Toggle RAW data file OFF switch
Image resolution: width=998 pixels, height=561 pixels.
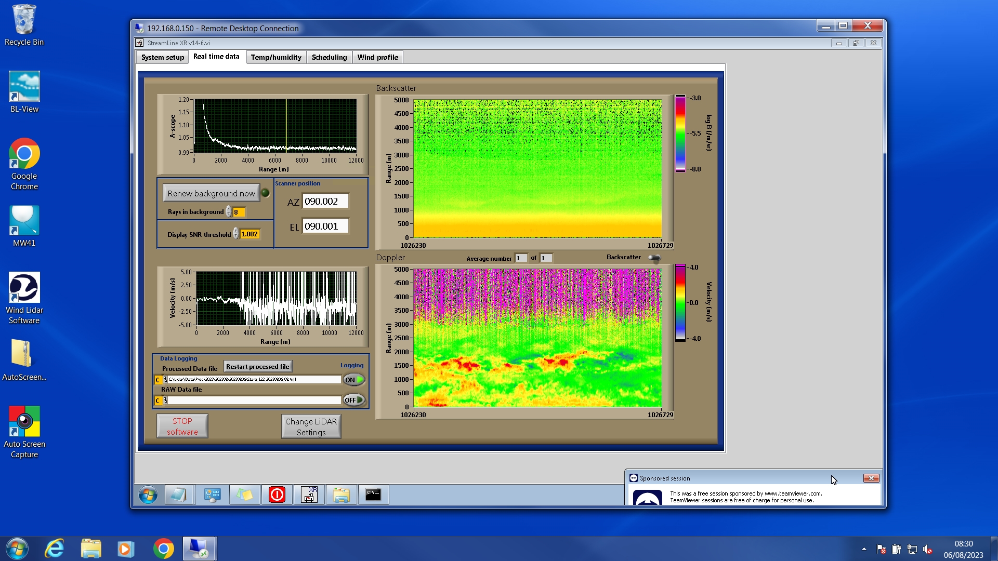(x=353, y=400)
